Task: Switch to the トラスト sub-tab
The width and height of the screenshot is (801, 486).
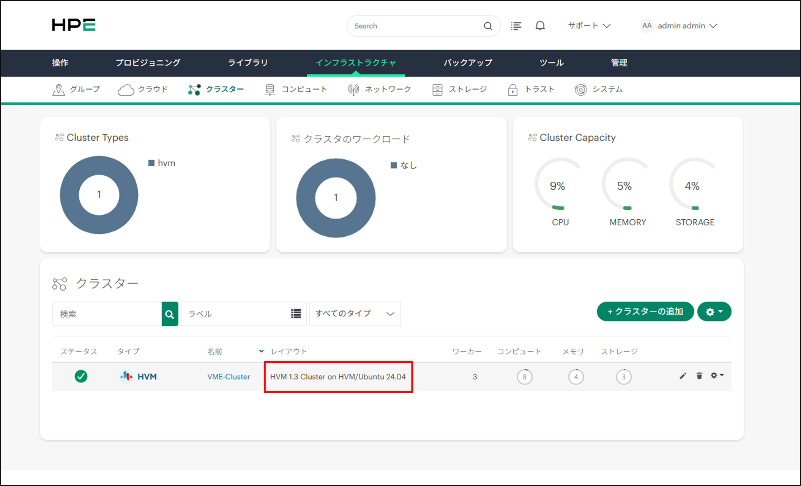Action: [x=531, y=89]
